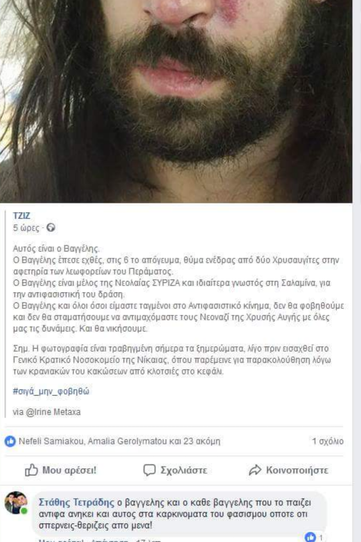This screenshot has height=542, width=361.
Task: Click the Κοινοποιήστε button
Action: (289, 470)
